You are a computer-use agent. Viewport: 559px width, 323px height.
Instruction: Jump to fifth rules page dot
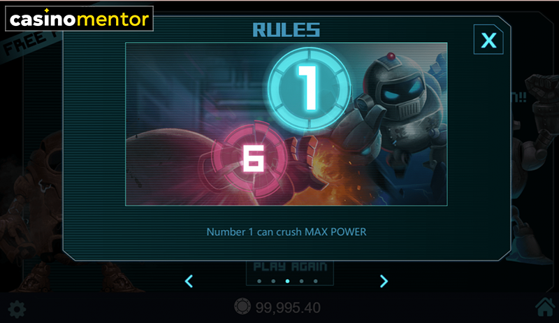(316, 281)
